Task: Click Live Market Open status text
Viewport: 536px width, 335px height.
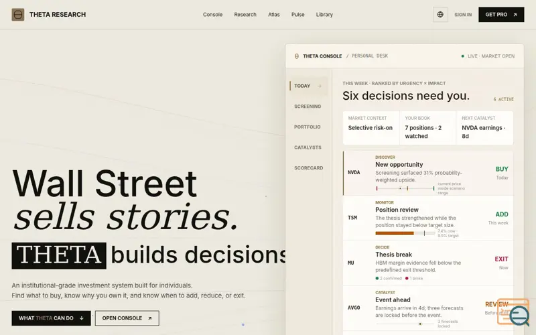Action: [x=491, y=56]
